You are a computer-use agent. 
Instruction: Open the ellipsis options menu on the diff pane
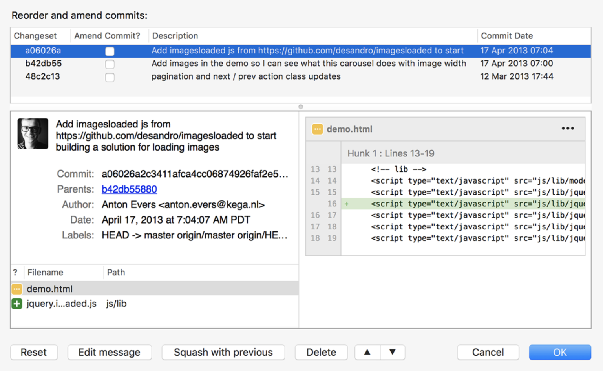(568, 128)
